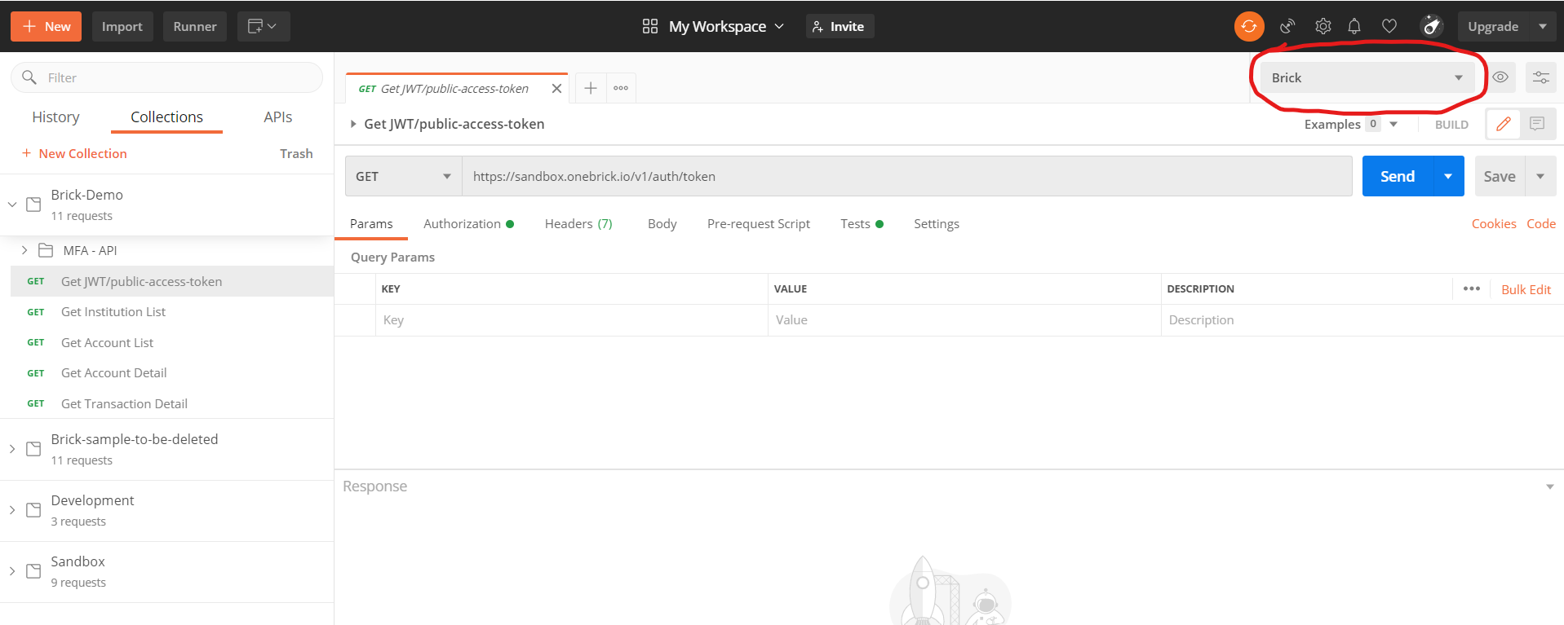Screen dimensions: 1564x625
Task: Click the filter search magnifier icon
Action: [29, 77]
